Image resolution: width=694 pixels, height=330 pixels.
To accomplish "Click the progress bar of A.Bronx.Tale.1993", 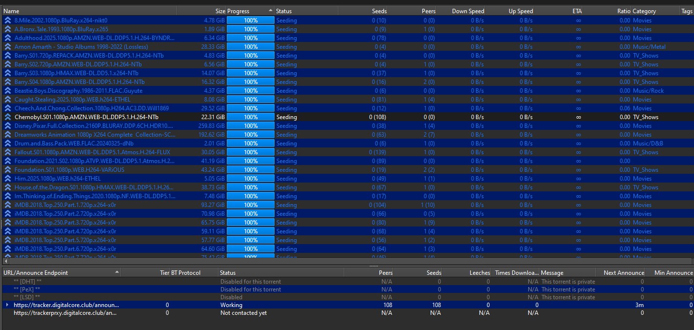I will click(x=251, y=29).
